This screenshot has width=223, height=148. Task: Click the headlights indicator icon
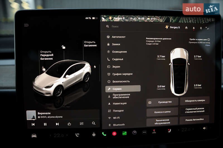click(x=26, y=25)
